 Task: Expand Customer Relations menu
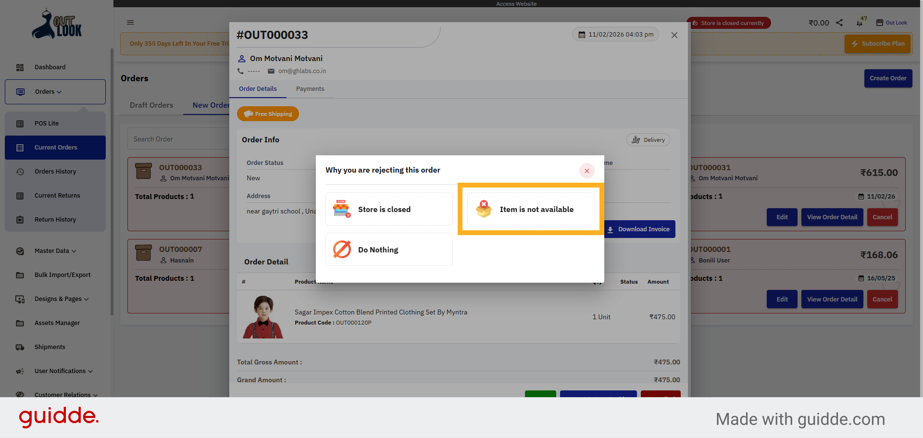[55, 395]
